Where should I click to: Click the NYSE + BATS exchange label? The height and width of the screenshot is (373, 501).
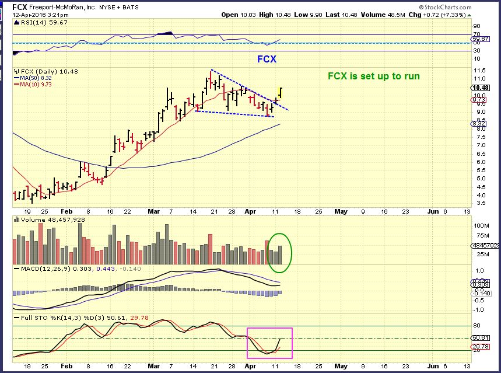pos(119,7)
